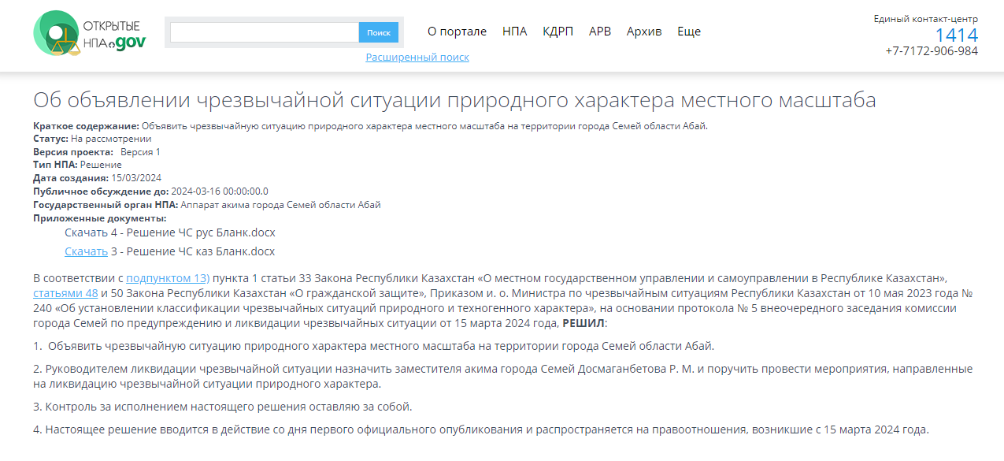Go to the КДРП section
The image size is (1004, 461).
click(x=558, y=32)
